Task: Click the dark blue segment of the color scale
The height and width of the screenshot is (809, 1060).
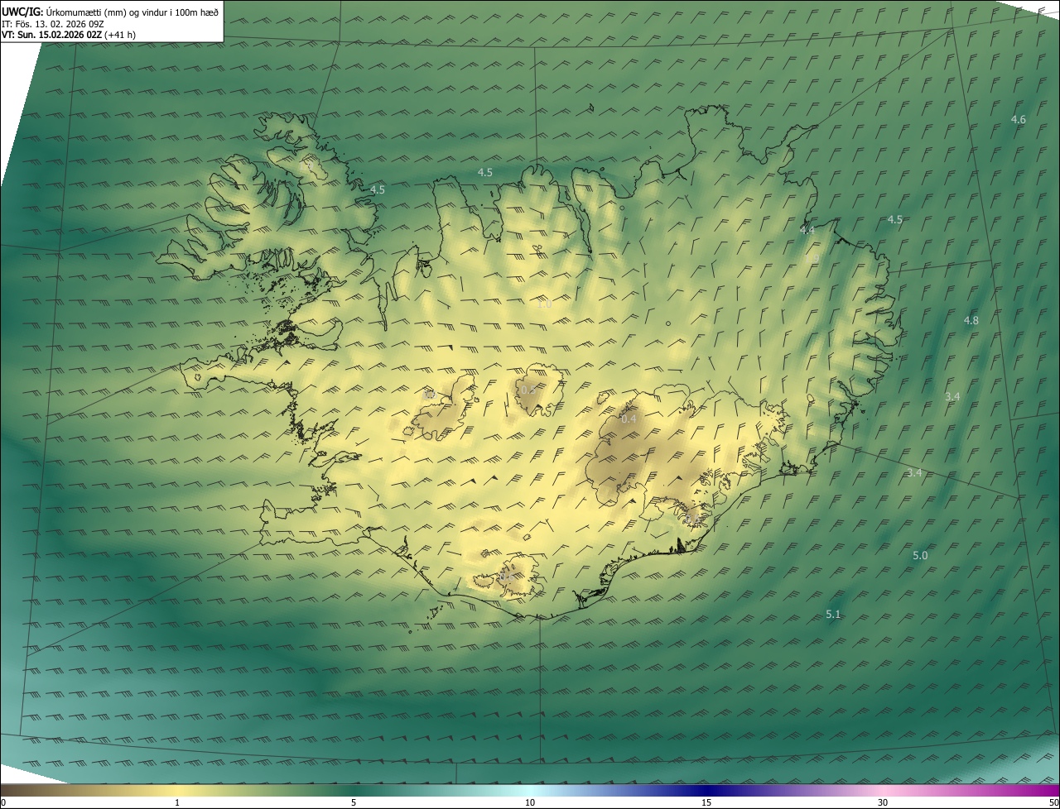Action: click(x=706, y=790)
